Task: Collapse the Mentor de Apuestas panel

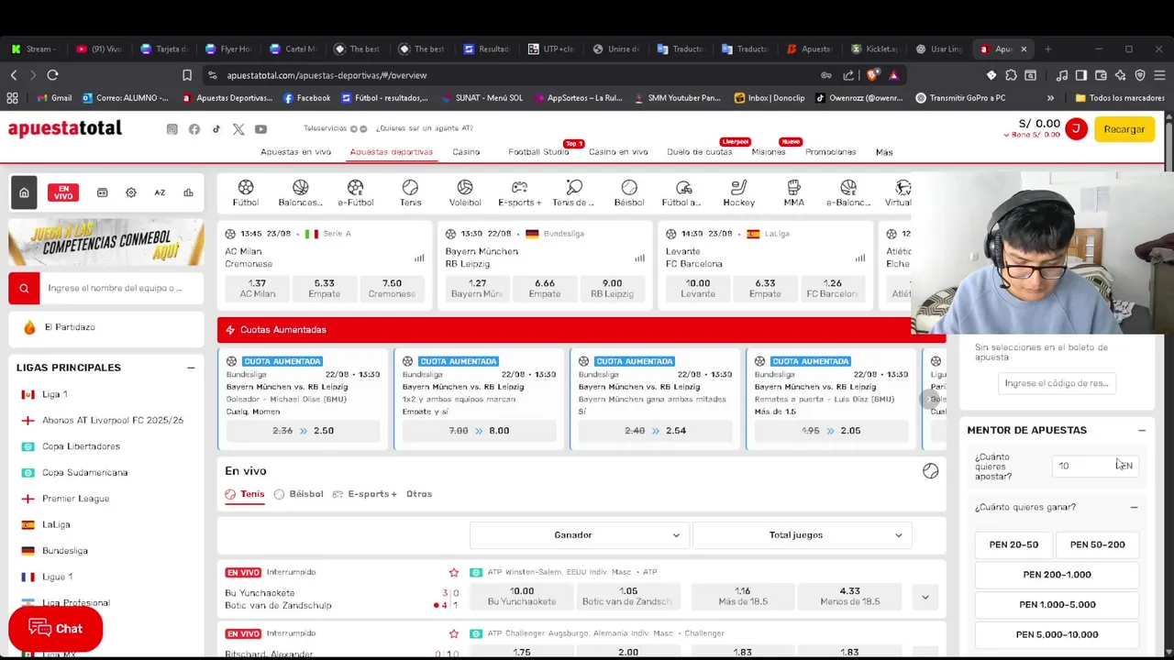Action: pyautogui.click(x=1142, y=430)
